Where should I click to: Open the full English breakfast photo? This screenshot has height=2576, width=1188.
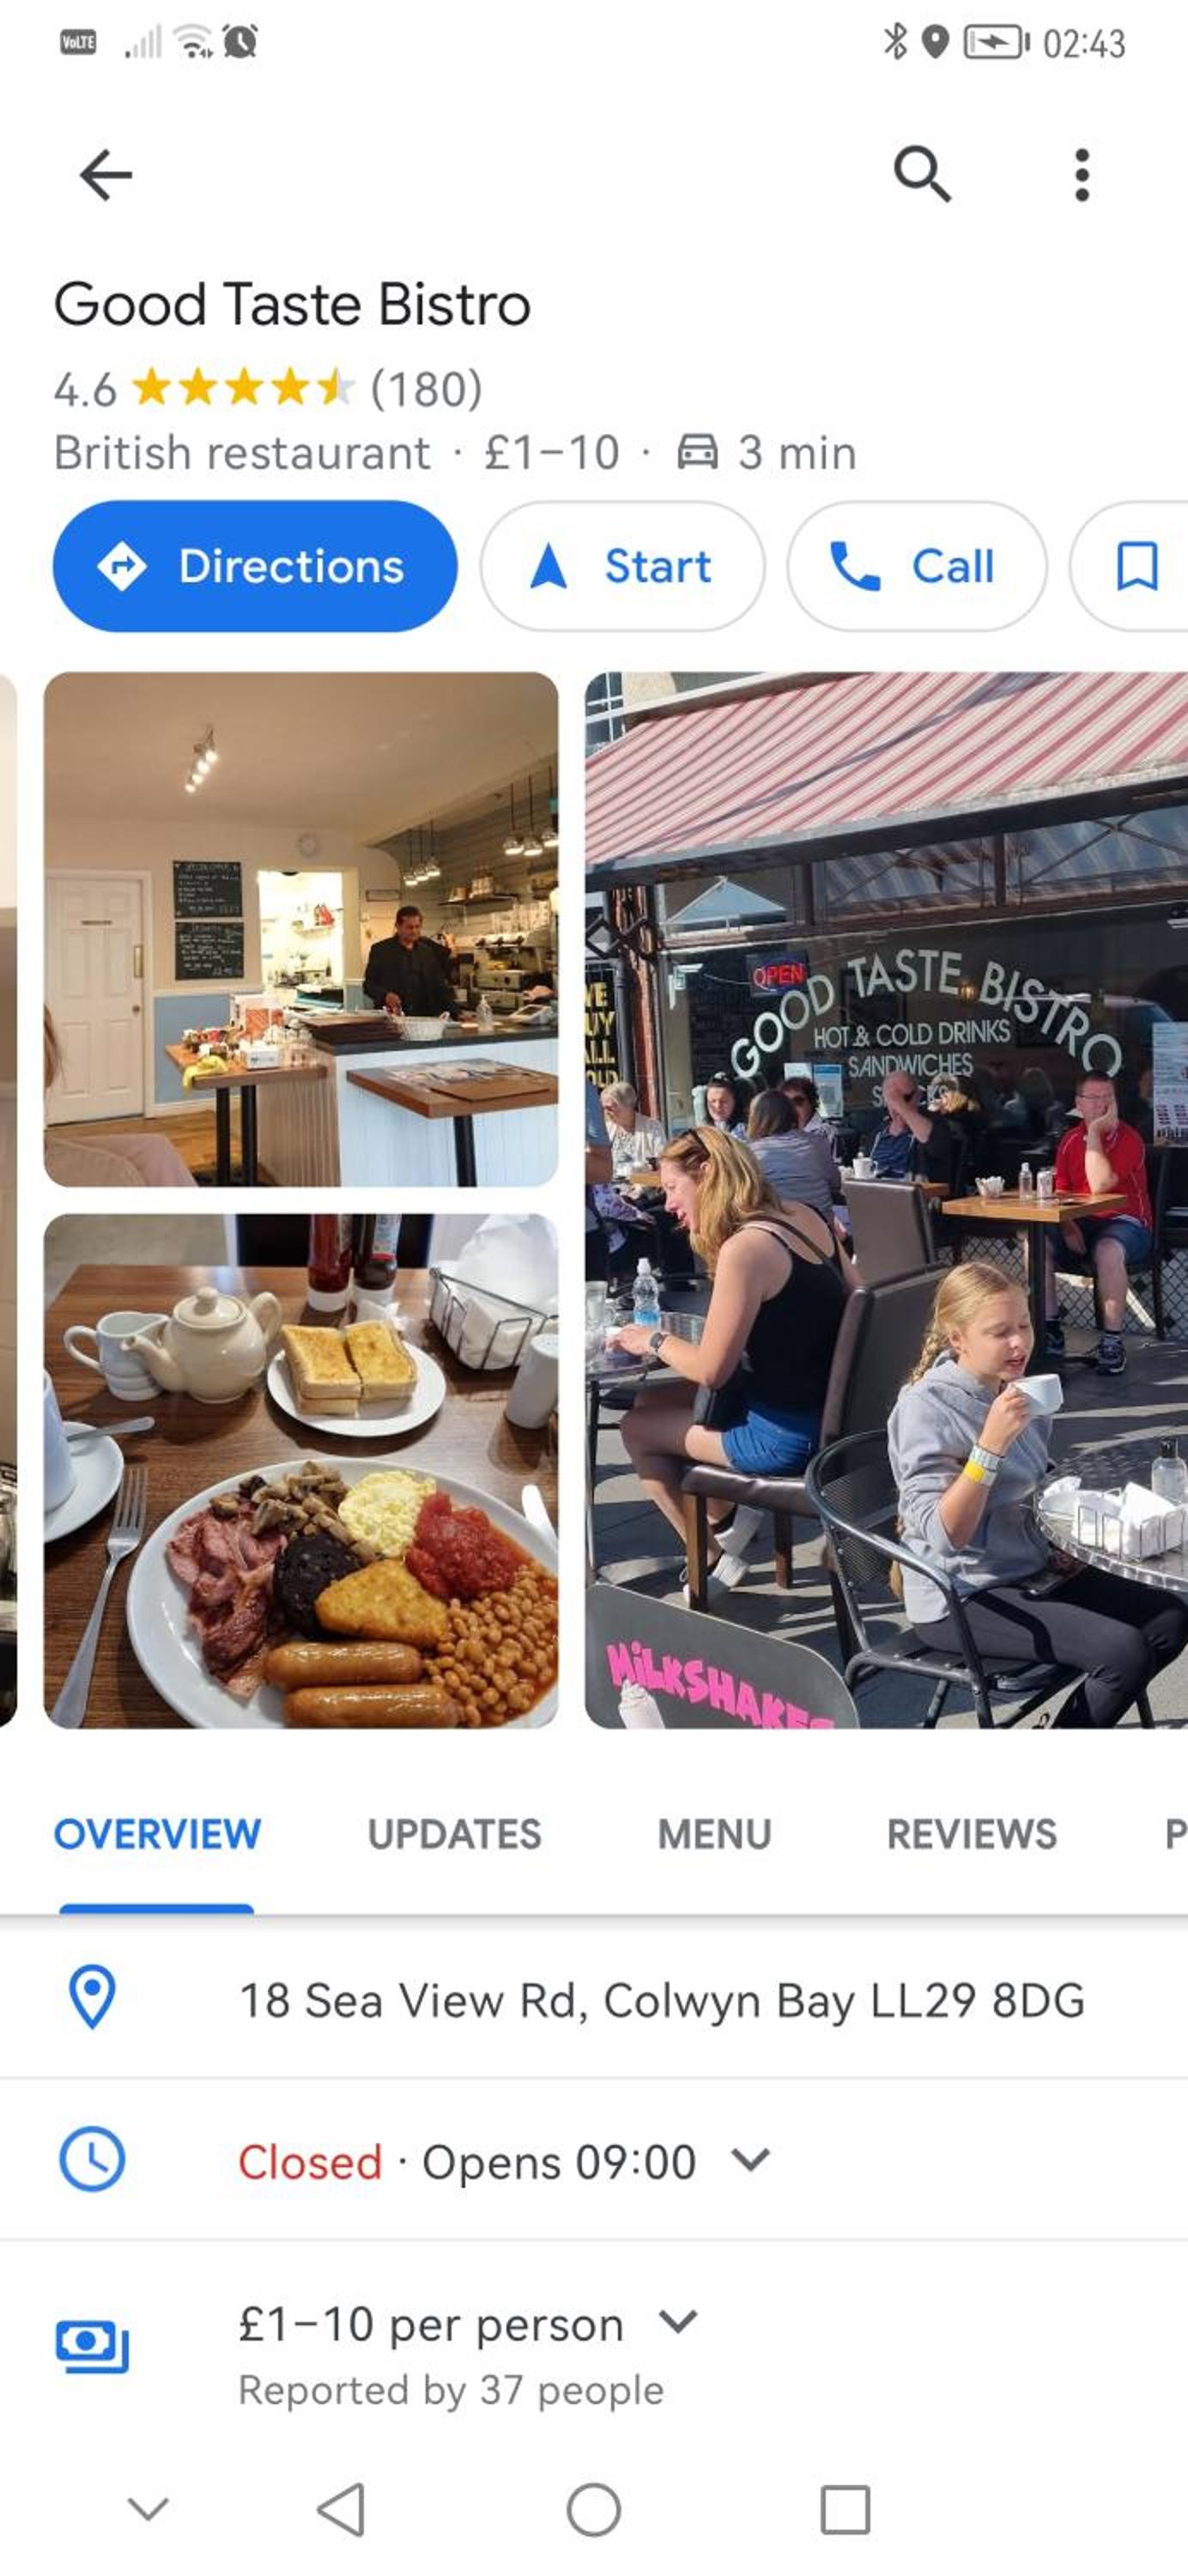301,1471
